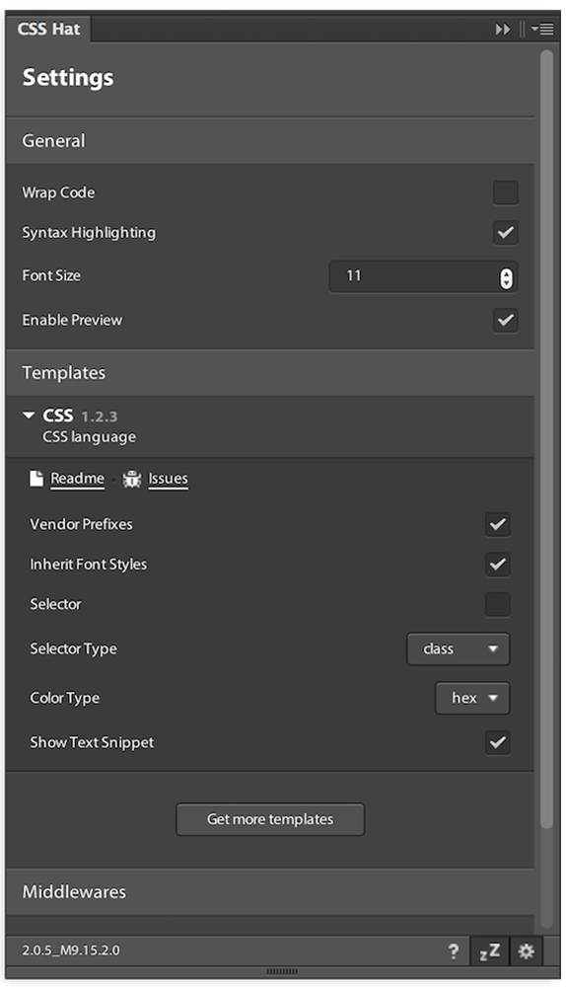The width and height of the screenshot is (566, 987).
Task: Open the panel flyout menu icon
Action: 542,29
